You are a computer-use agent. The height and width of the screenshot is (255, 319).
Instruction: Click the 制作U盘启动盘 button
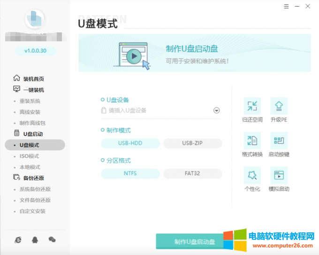(x=195, y=241)
